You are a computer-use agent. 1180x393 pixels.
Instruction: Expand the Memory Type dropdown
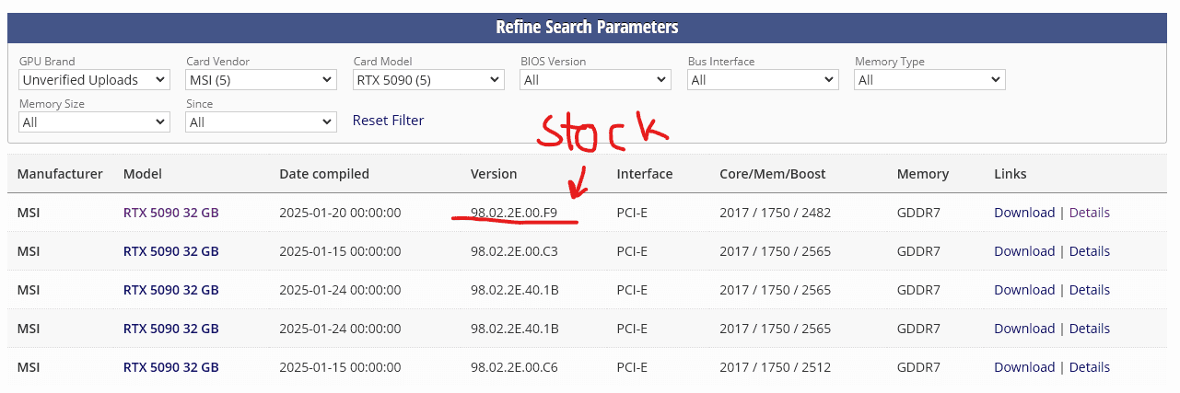929,80
